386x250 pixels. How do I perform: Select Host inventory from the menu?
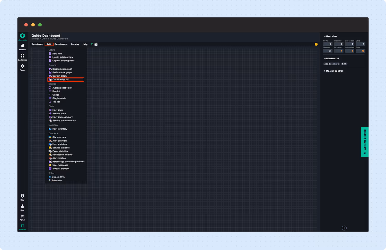click(59, 129)
